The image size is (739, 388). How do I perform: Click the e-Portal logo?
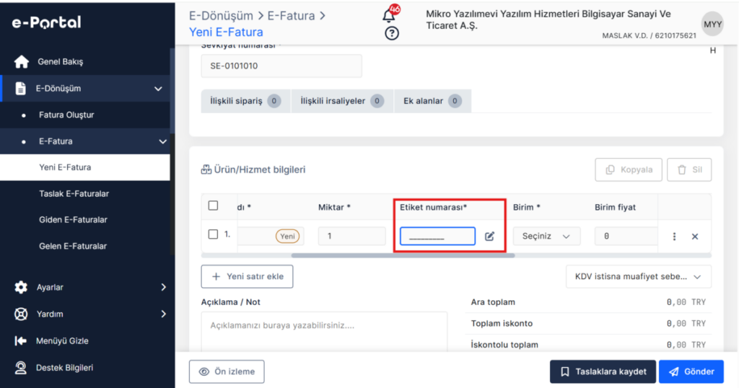[46, 22]
